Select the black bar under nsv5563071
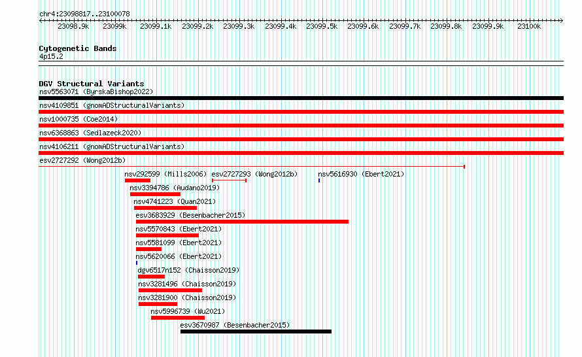The height and width of the screenshot is (357, 582). 301,98
